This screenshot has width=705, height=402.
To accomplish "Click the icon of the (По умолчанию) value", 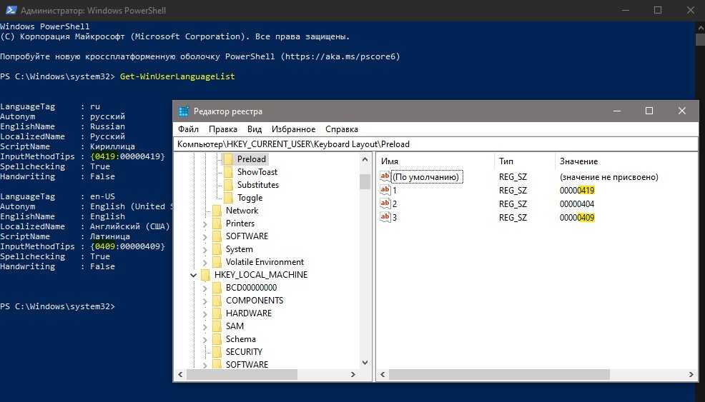I will pos(385,177).
